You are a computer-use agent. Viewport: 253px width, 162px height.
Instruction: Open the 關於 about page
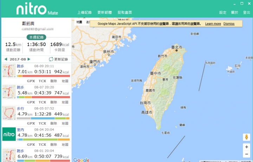coord(235,12)
